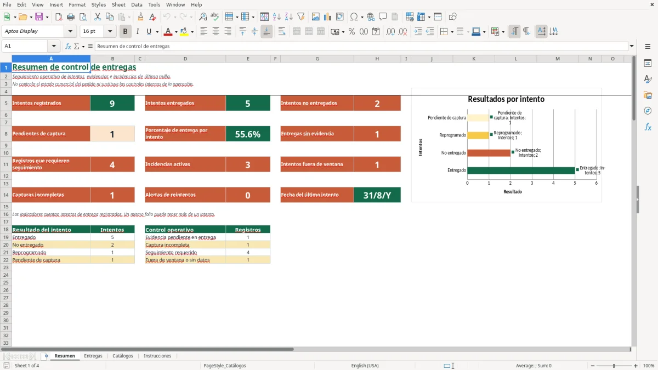Image resolution: width=658 pixels, height=370 pixels.
Task: Apply the red font color swatch
Action: [168, 32]
